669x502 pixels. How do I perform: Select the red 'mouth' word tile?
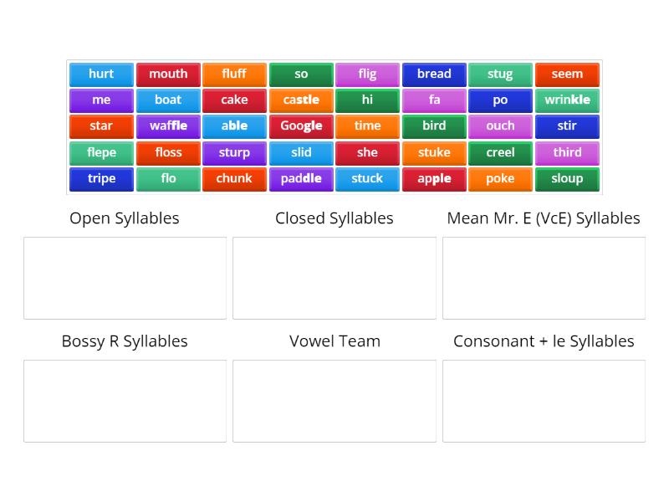[168, 74]
